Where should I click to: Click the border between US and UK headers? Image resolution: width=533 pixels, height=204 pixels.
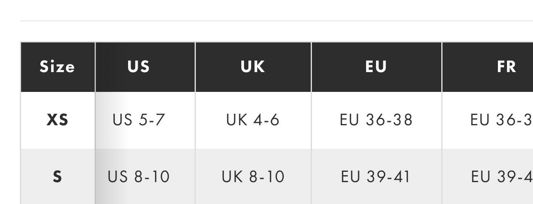tap(195, 67)
